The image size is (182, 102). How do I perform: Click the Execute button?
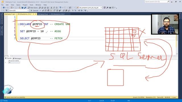34,10
